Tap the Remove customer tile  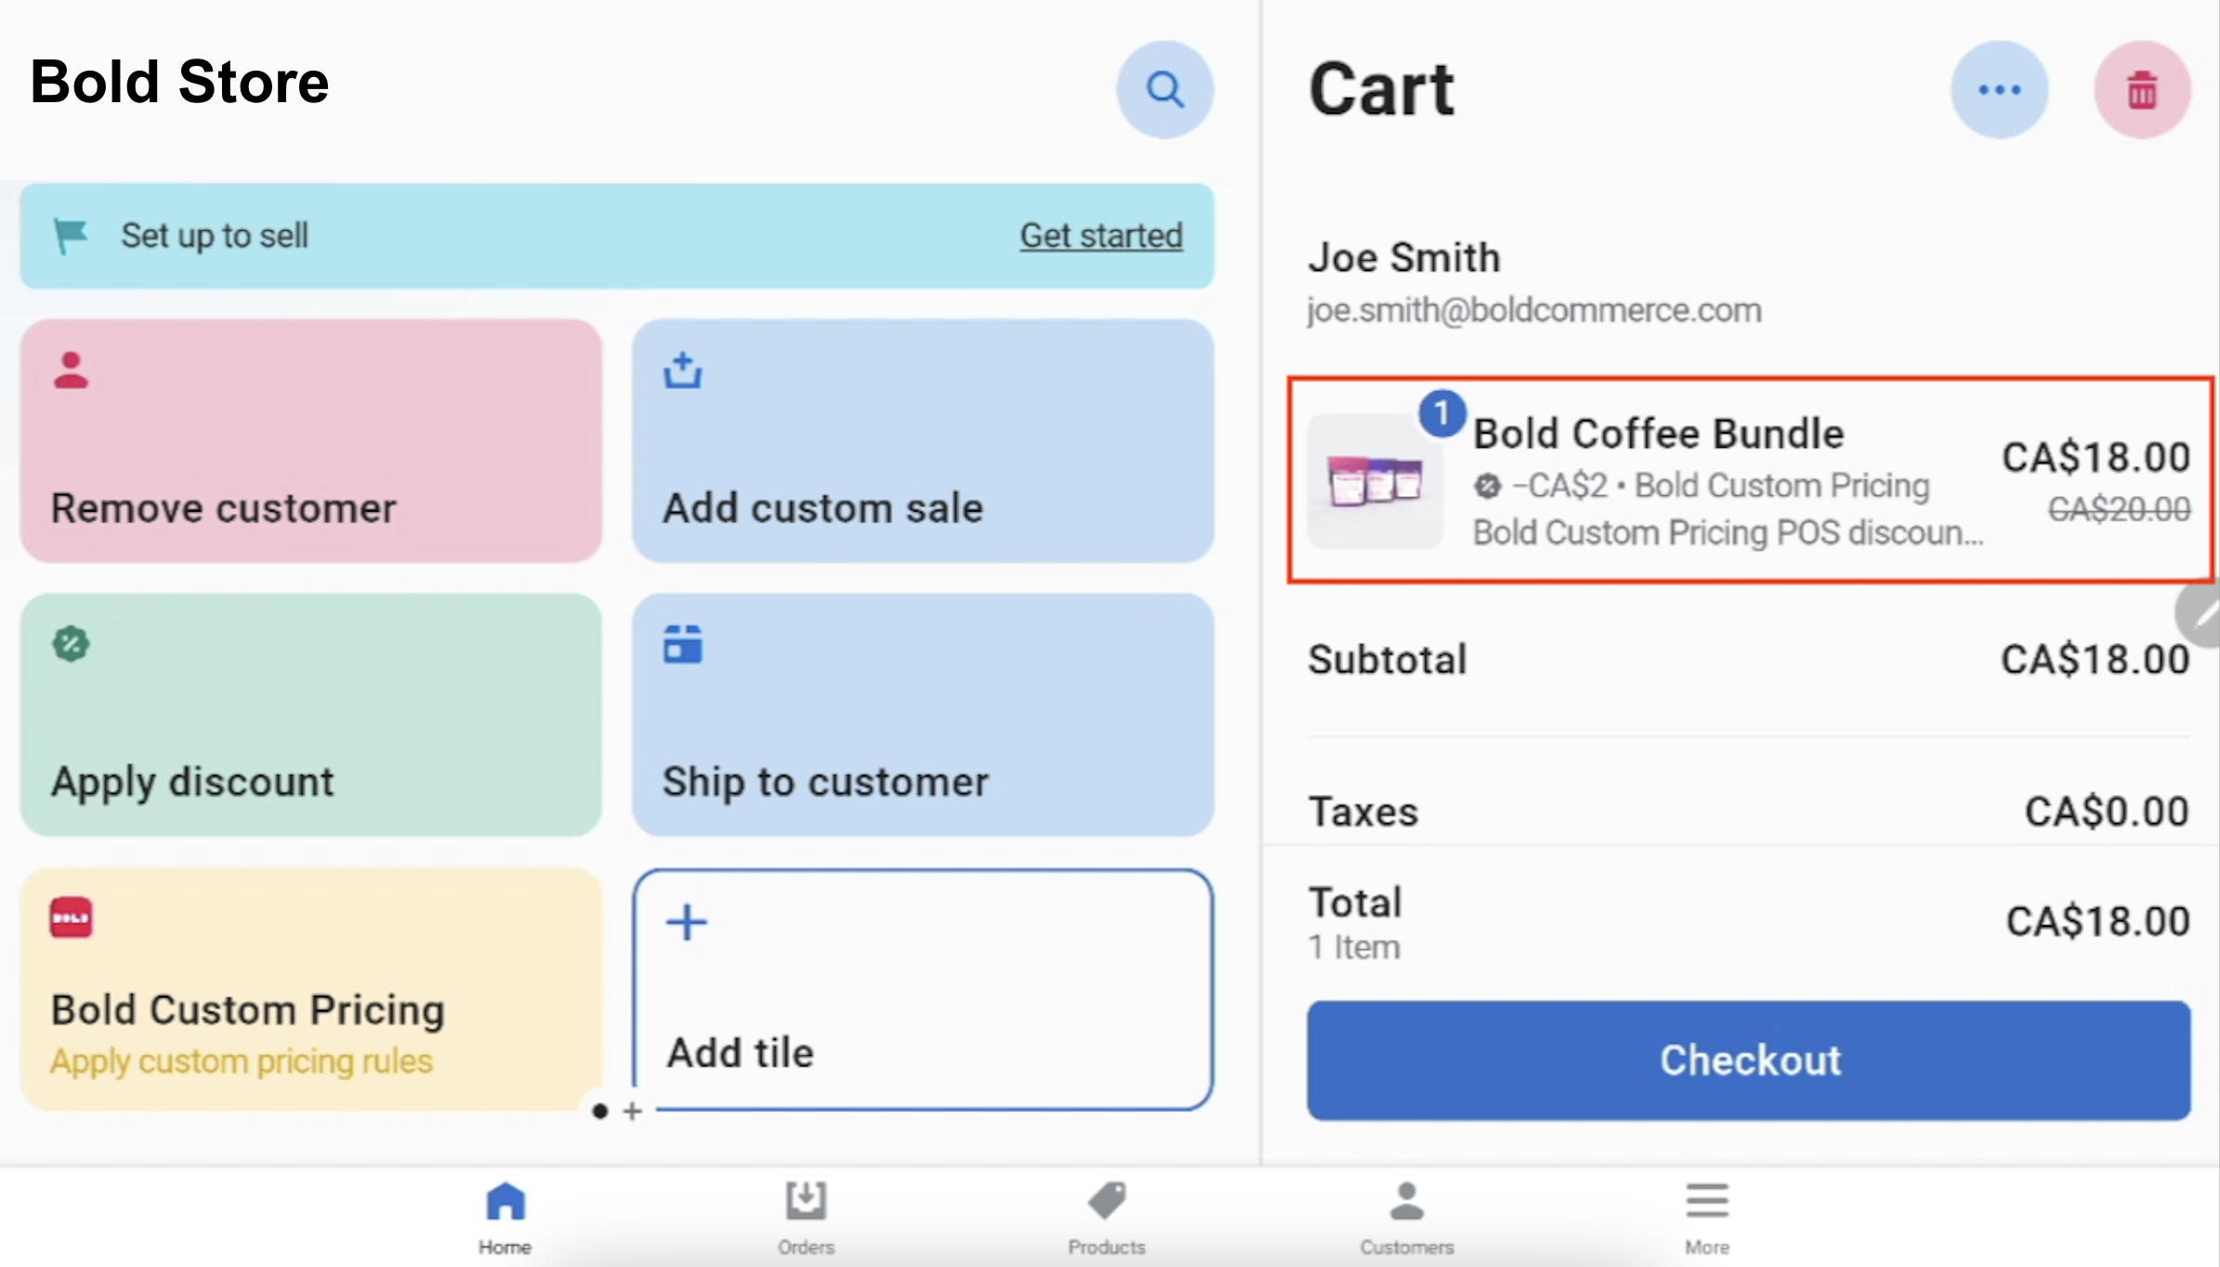311,441
